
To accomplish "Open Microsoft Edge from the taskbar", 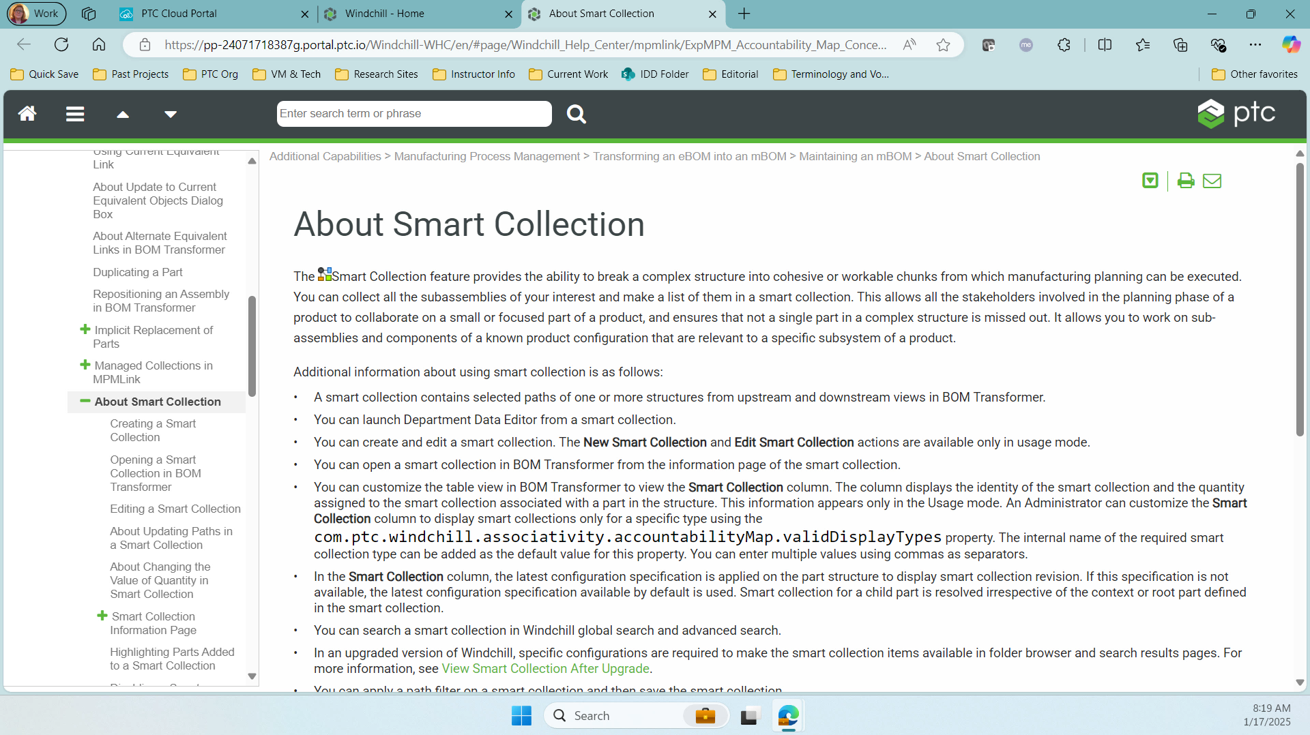I will [x=788, y=716].
